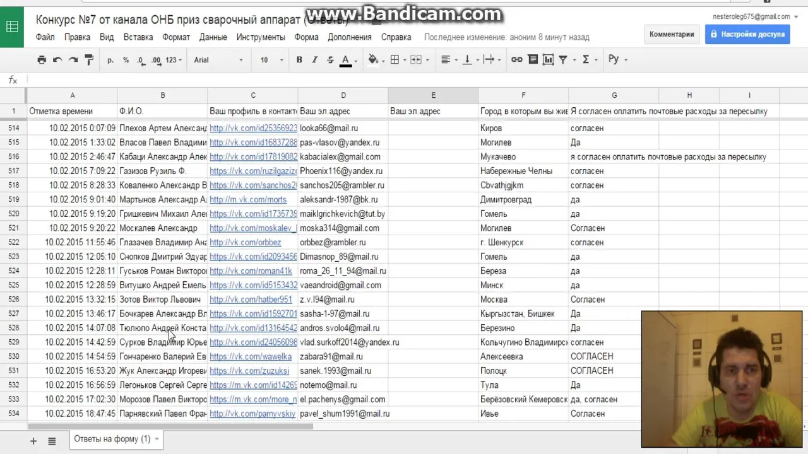Insert a chart
Viewport: 808px width, 454px height.
[x=548, y=60]
